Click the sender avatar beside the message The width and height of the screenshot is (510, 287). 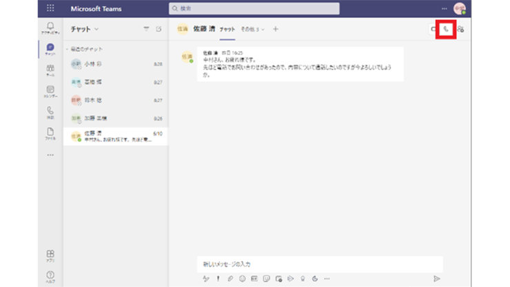click(187, 56)
